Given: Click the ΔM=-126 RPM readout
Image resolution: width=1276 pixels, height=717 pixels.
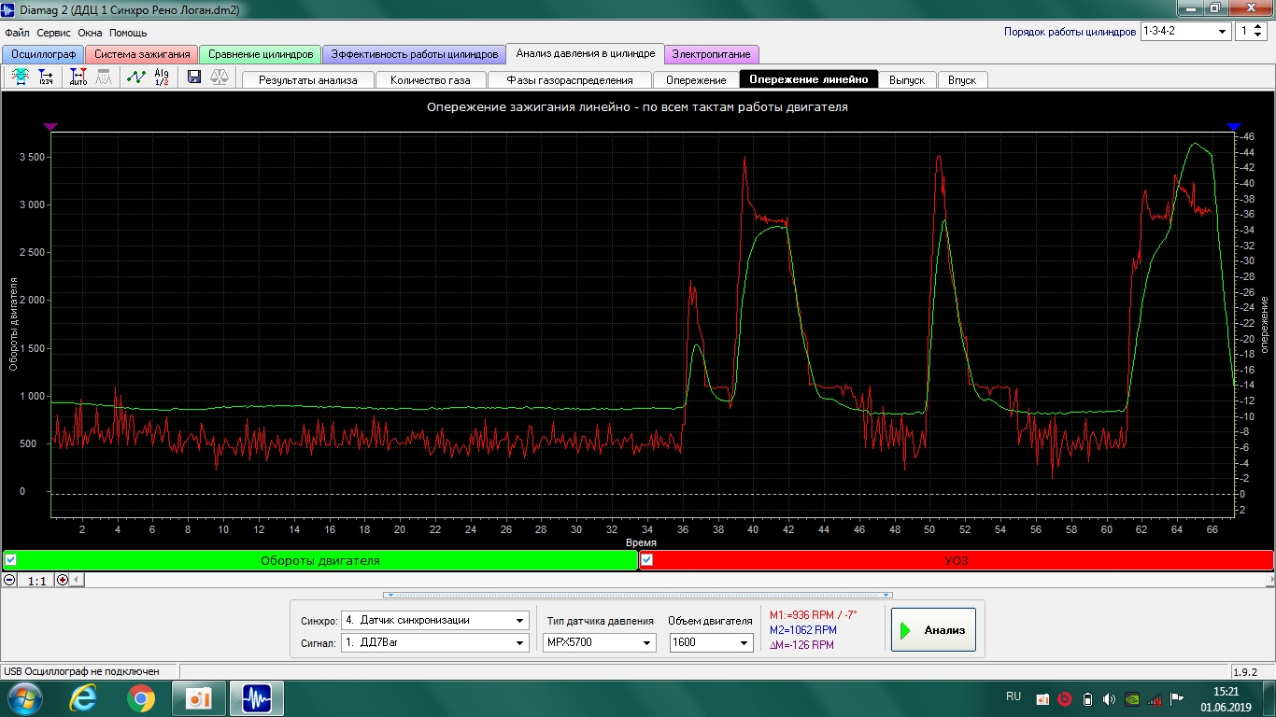Looking at the screenshot, I should click(801, 645).
